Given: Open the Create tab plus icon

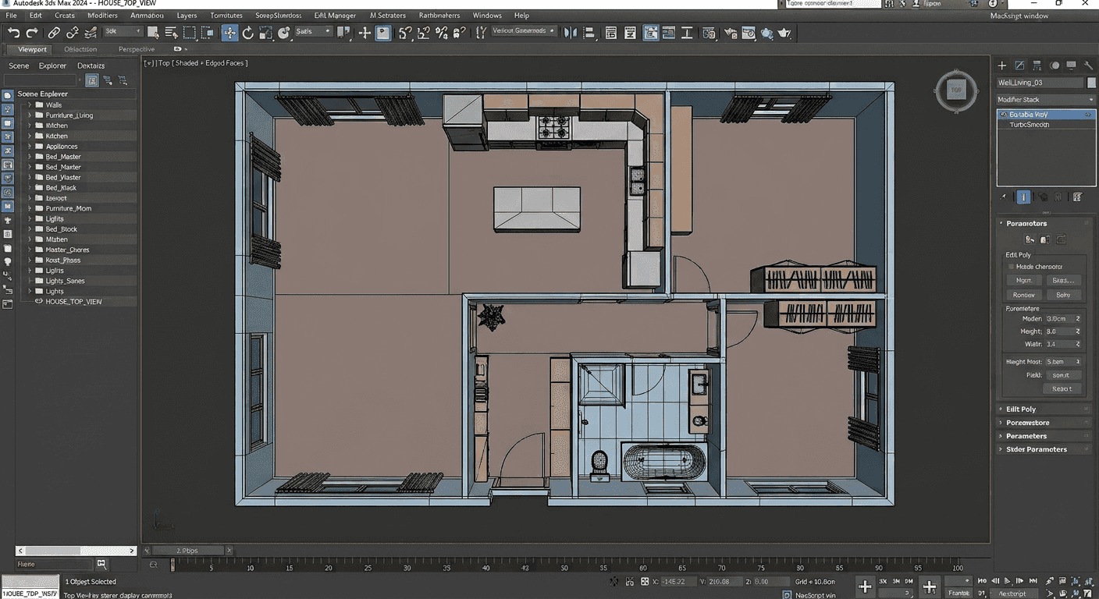Looking at the screenshot, I should [1002, 66].
